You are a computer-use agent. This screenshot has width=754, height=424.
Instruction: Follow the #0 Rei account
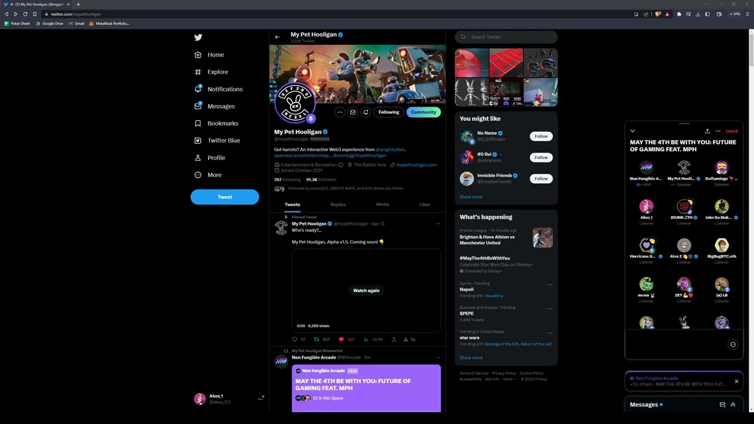(541, 157)
